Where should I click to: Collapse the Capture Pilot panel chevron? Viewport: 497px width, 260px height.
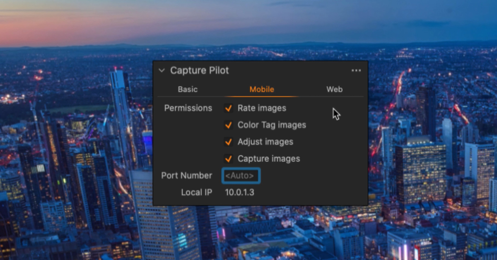click(162, 71)
